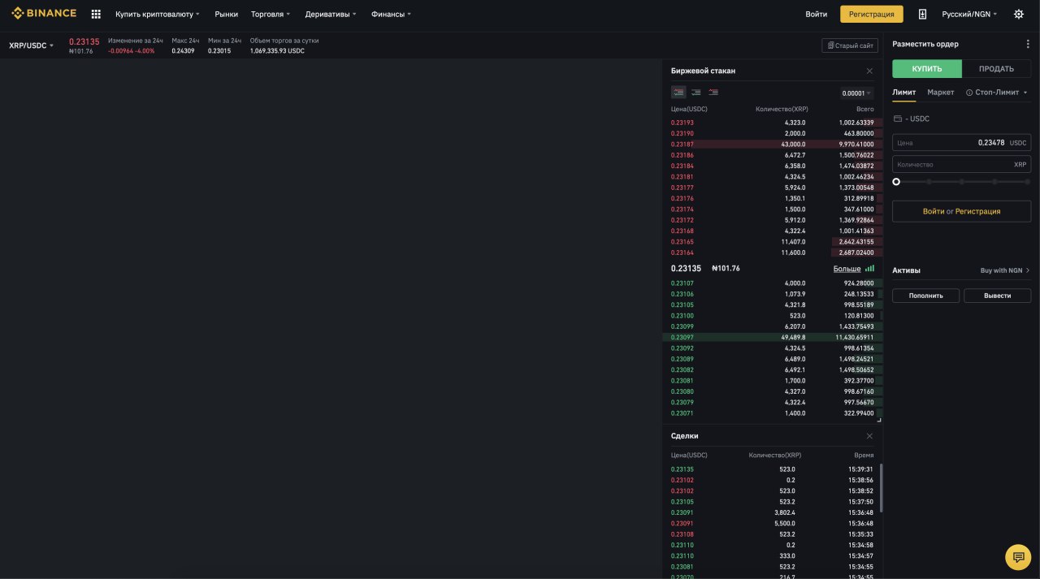Viewport: 1040px width, 579px height.
Task: Click the -4.00% price change value
Action: pyautogui.click(x=145, y=51)
